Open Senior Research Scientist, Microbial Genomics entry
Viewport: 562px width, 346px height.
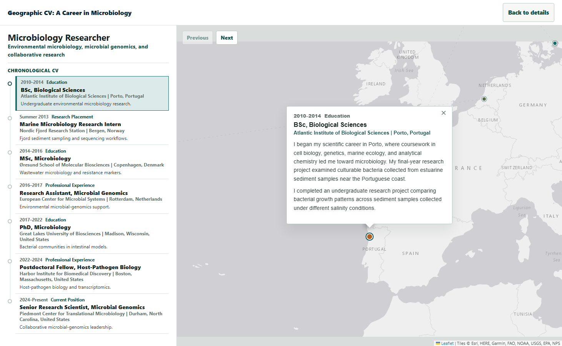pos(92,313)
